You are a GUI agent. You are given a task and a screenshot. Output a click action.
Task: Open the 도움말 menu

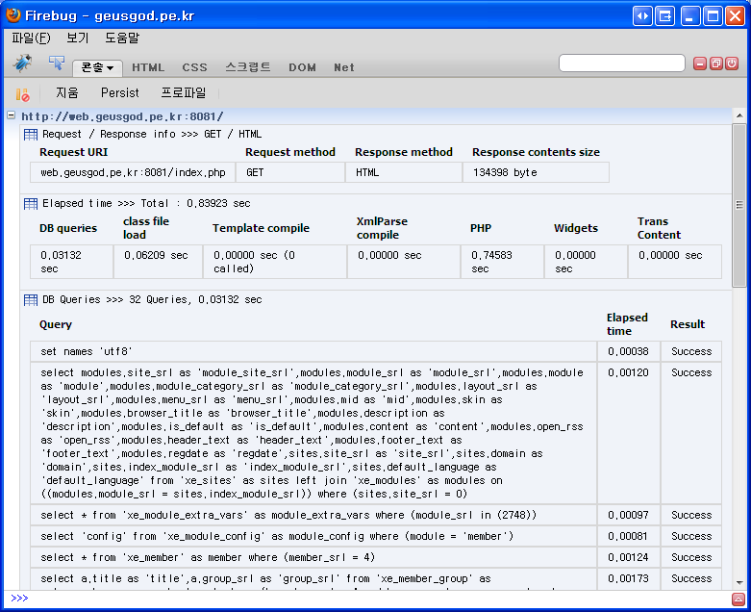[x=122, y=38]
